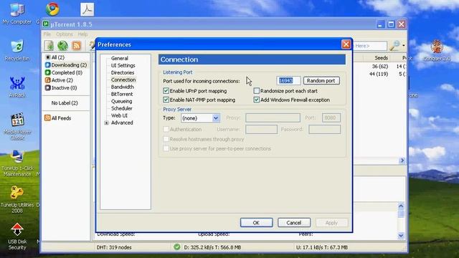Image resolution: width=459 pixels, height=258 pixels.
Task: Select Inactive (0) category in sidebar
Action: 61,87
